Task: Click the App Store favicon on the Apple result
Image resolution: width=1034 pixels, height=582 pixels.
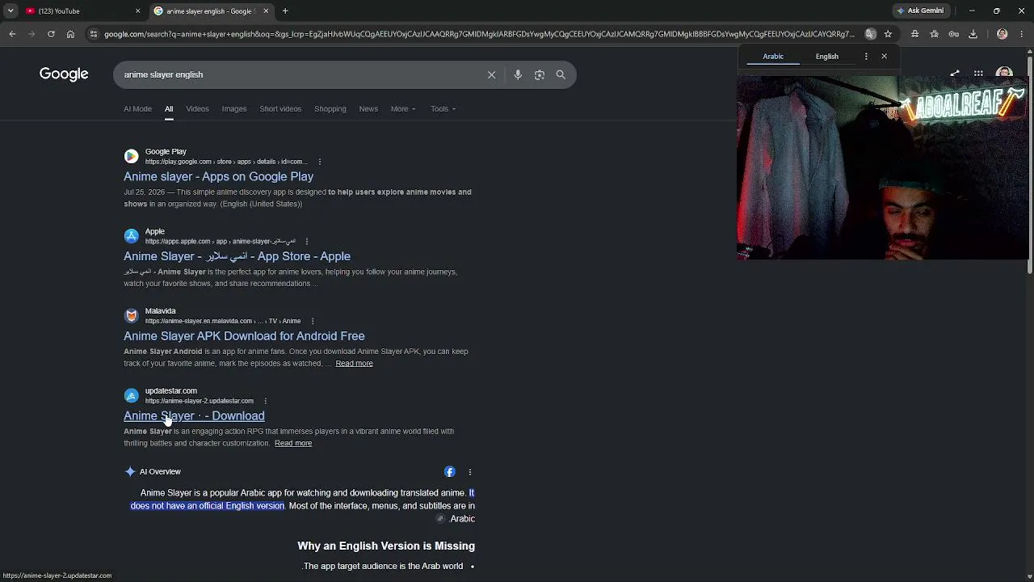Action: coord(131,236)
